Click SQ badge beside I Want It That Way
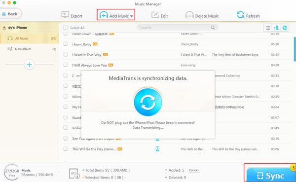This screenshot has height=182, width=296. click(106, 55)
